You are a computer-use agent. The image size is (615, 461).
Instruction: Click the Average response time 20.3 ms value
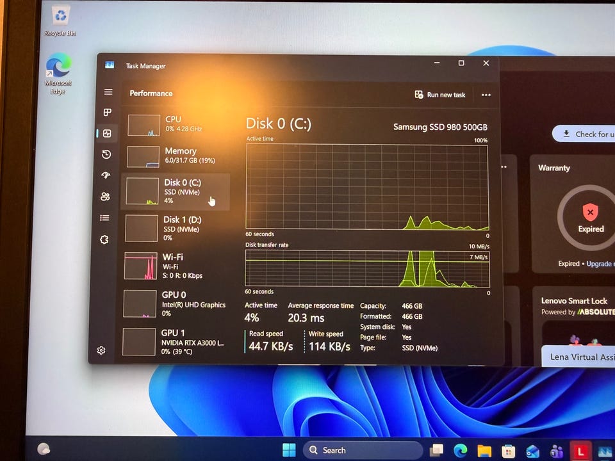point(306,318)
